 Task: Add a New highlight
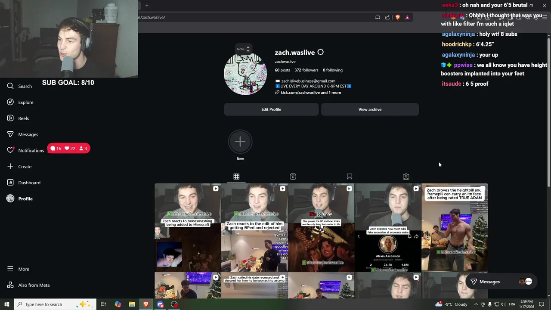[240, 142]
